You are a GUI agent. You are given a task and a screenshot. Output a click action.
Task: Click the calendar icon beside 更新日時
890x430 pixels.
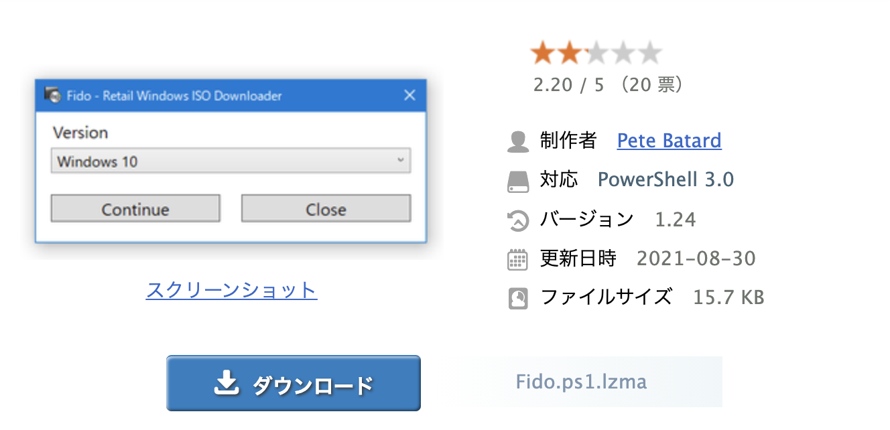point(518,259)
